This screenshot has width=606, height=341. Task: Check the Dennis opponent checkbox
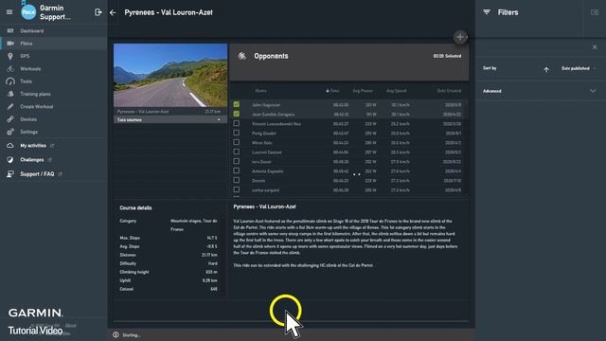click(236, 180)
